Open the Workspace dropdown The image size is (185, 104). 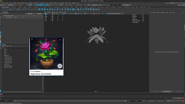177,3
